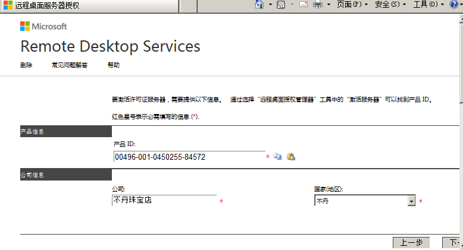The height and width of the screenshot is (250, 463).
Task: Expand the Home button dropdown arrow
Action: (x=270, y=5)
